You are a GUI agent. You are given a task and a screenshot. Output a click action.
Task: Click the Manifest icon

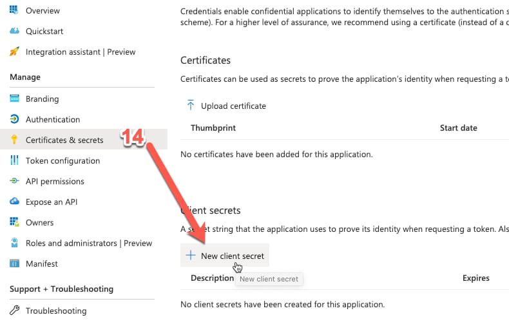(x=14, y=263)
